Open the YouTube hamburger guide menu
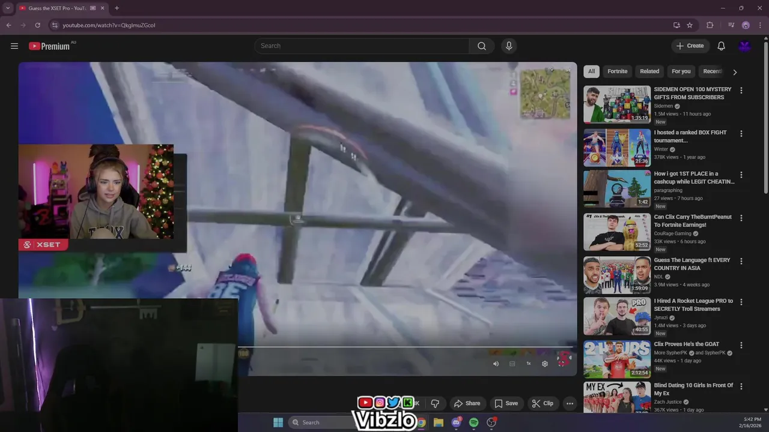The width and height of the screenshot is (769, 432). 14,46
